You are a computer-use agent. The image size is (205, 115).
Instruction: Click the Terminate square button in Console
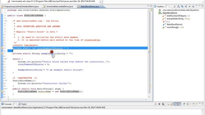point(156,104)
